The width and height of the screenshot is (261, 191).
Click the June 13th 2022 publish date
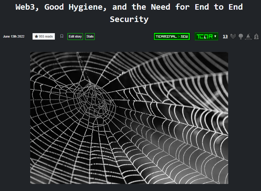14,36
